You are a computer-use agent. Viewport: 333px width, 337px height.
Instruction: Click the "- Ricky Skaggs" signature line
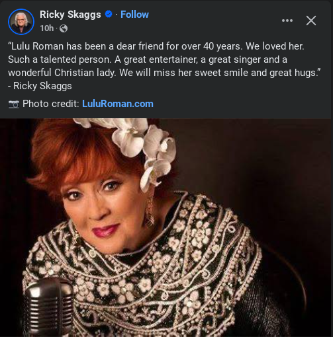[40, 86]
